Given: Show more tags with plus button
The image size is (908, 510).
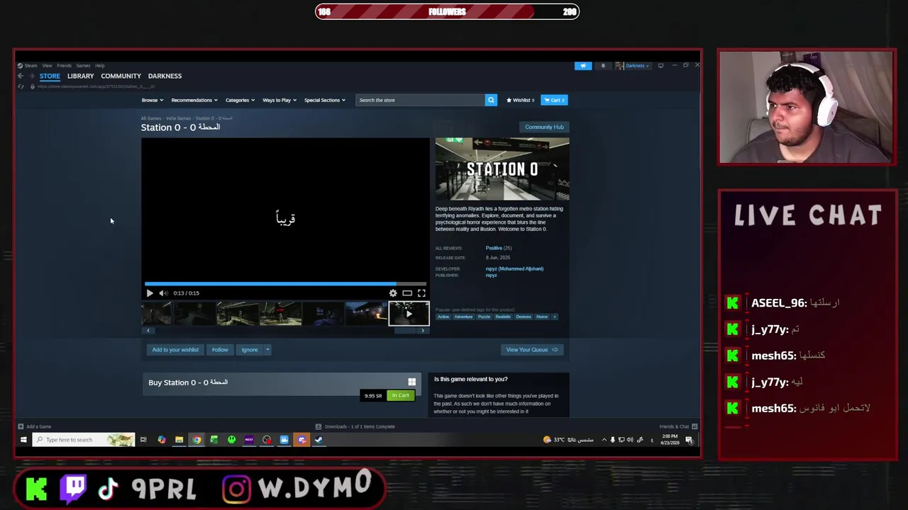Looking at the screenshot, I should [x=555, y=317].
